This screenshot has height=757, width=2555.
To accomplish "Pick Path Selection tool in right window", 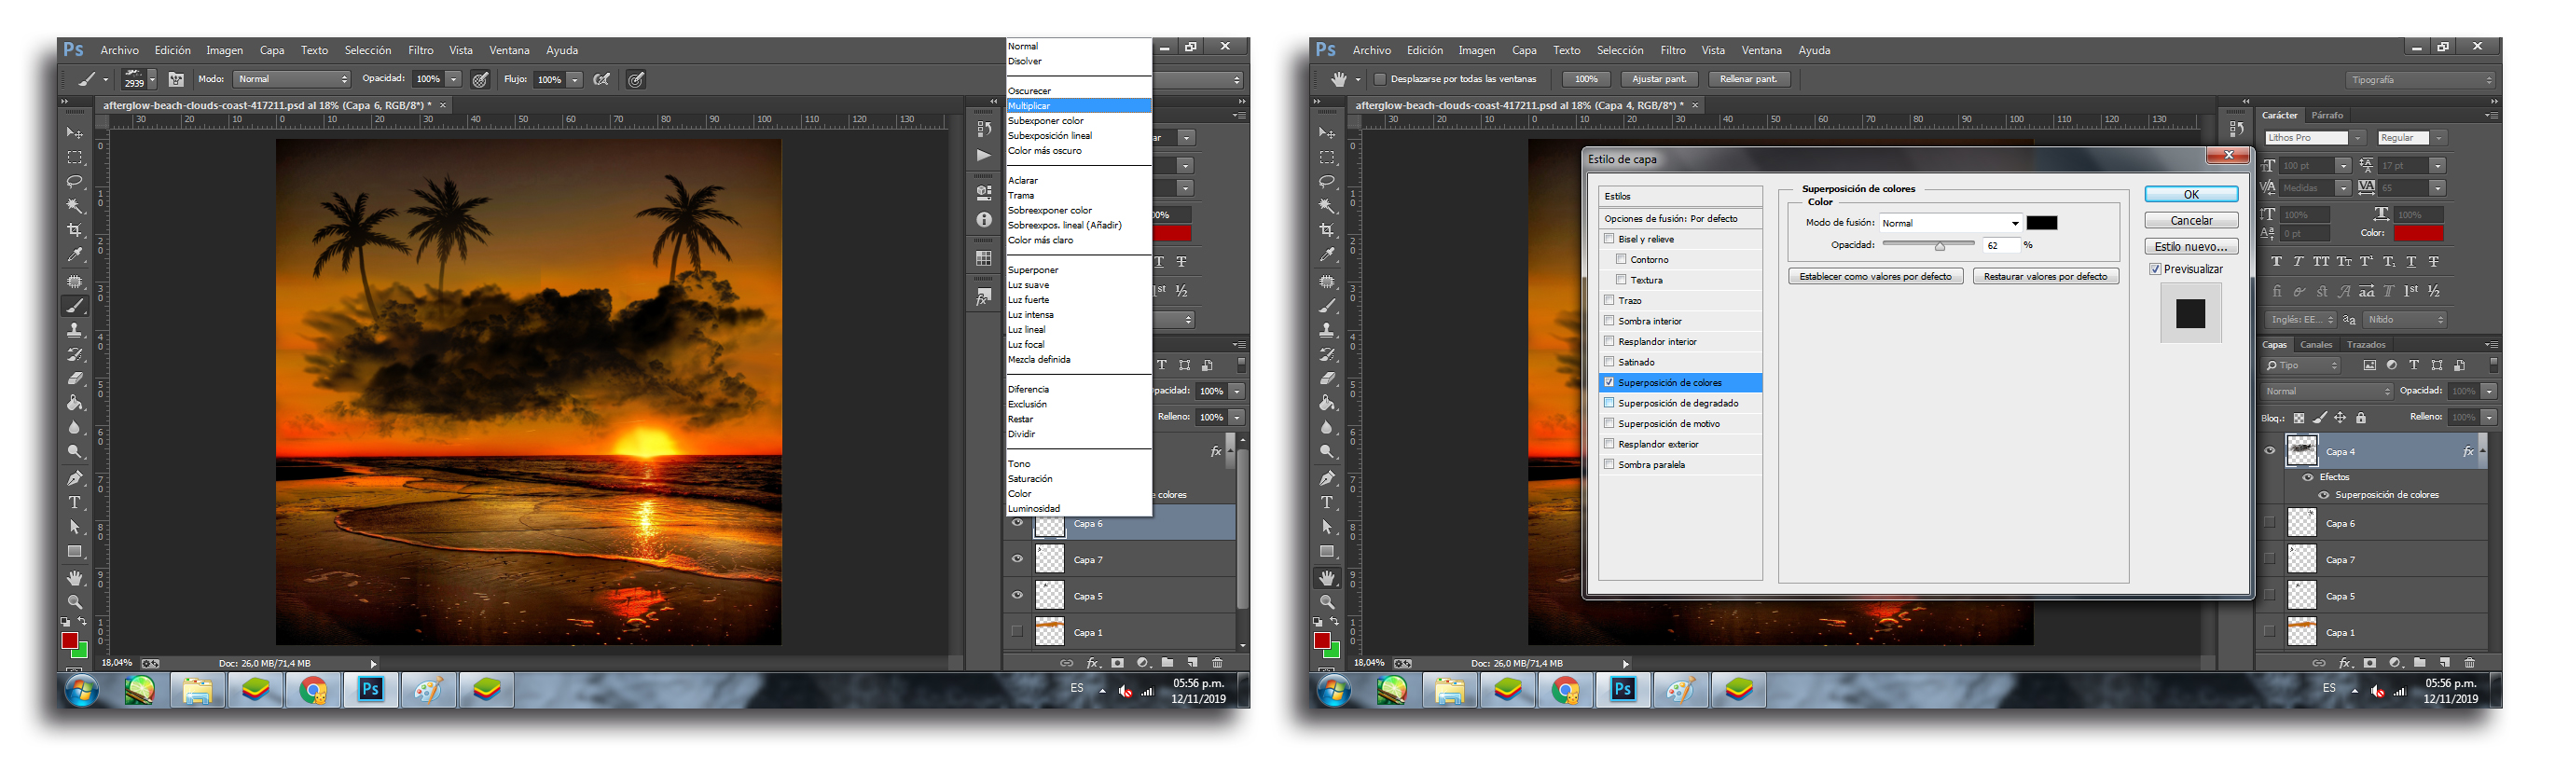I will coord(1327,528).
